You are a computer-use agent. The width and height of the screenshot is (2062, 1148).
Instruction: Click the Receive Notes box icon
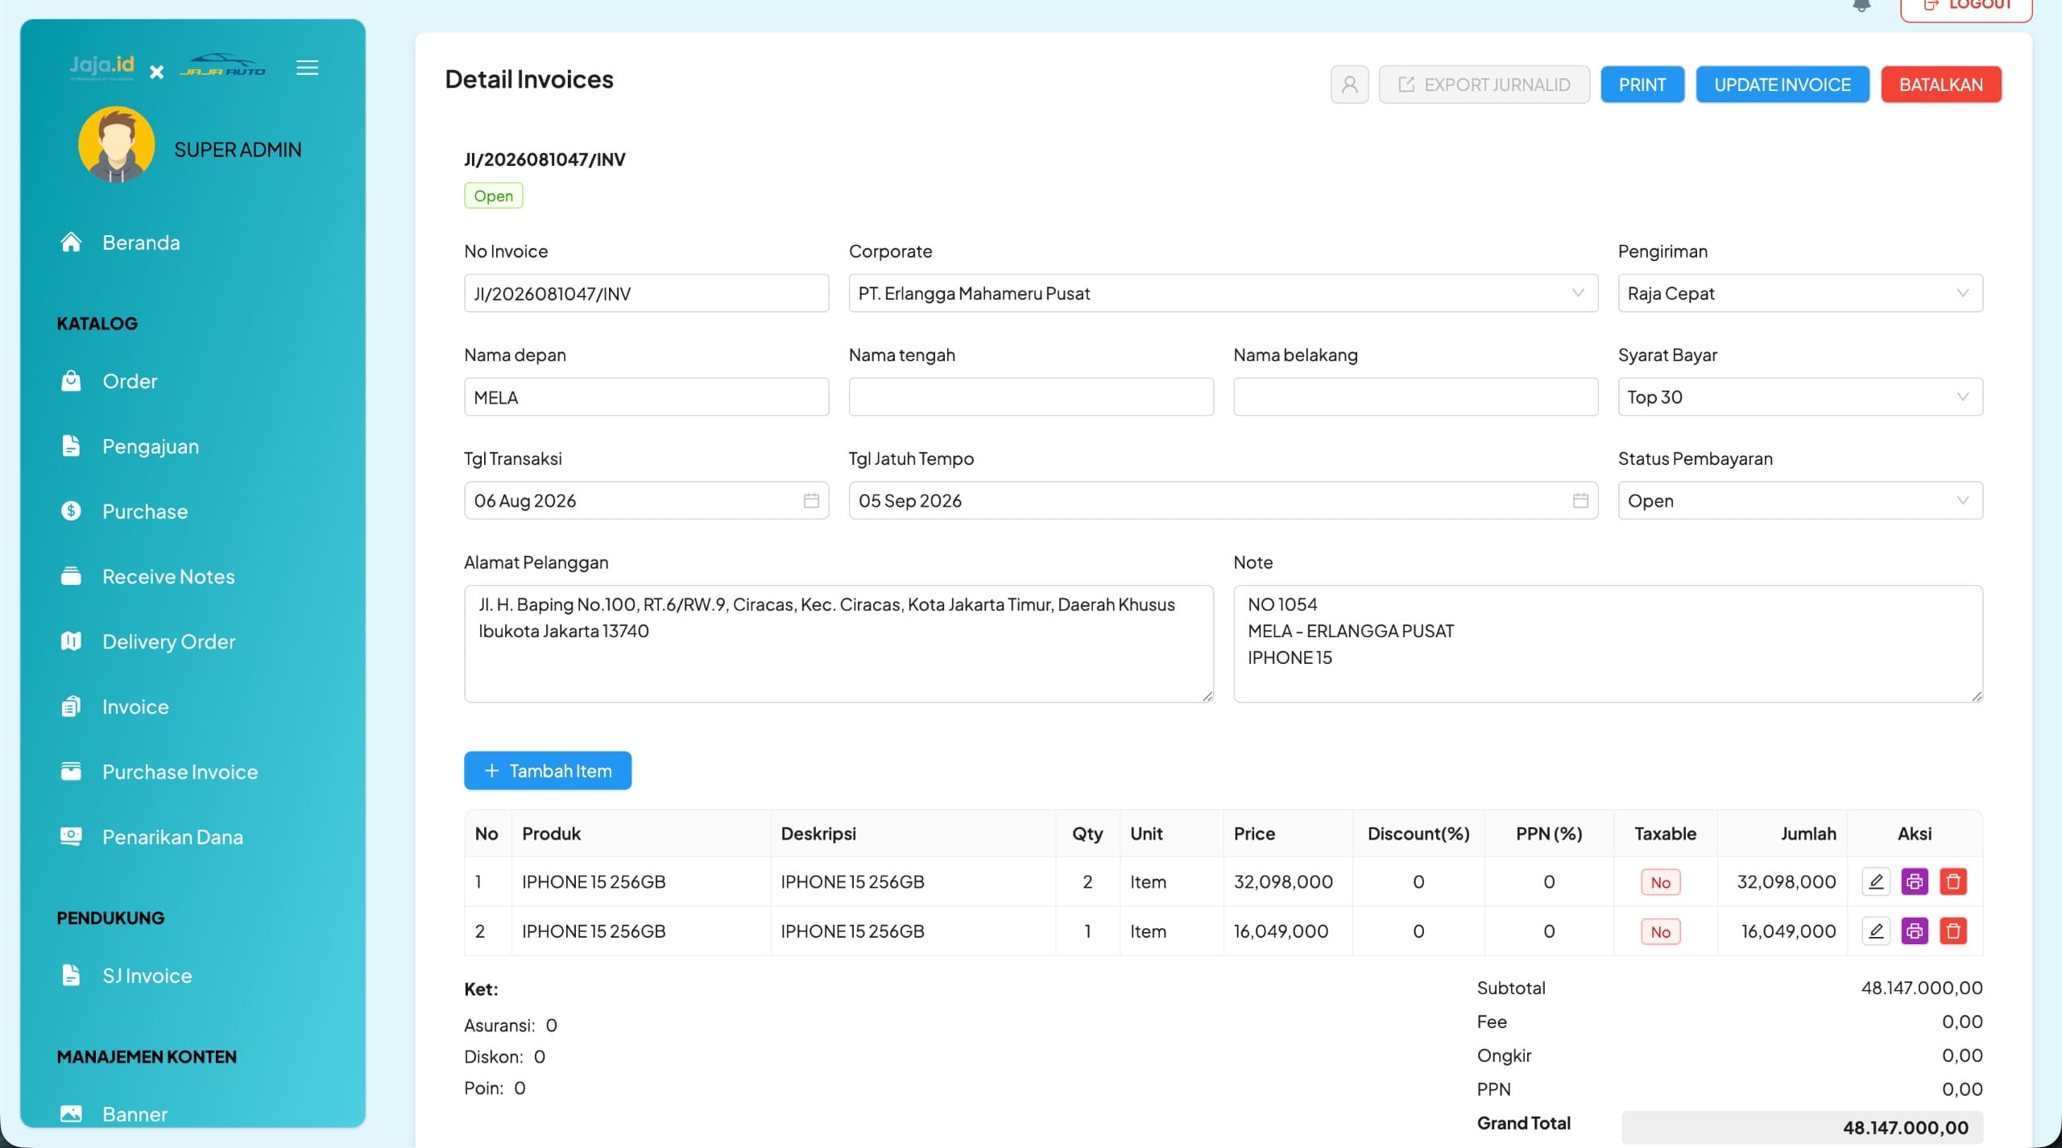point(71,576)
